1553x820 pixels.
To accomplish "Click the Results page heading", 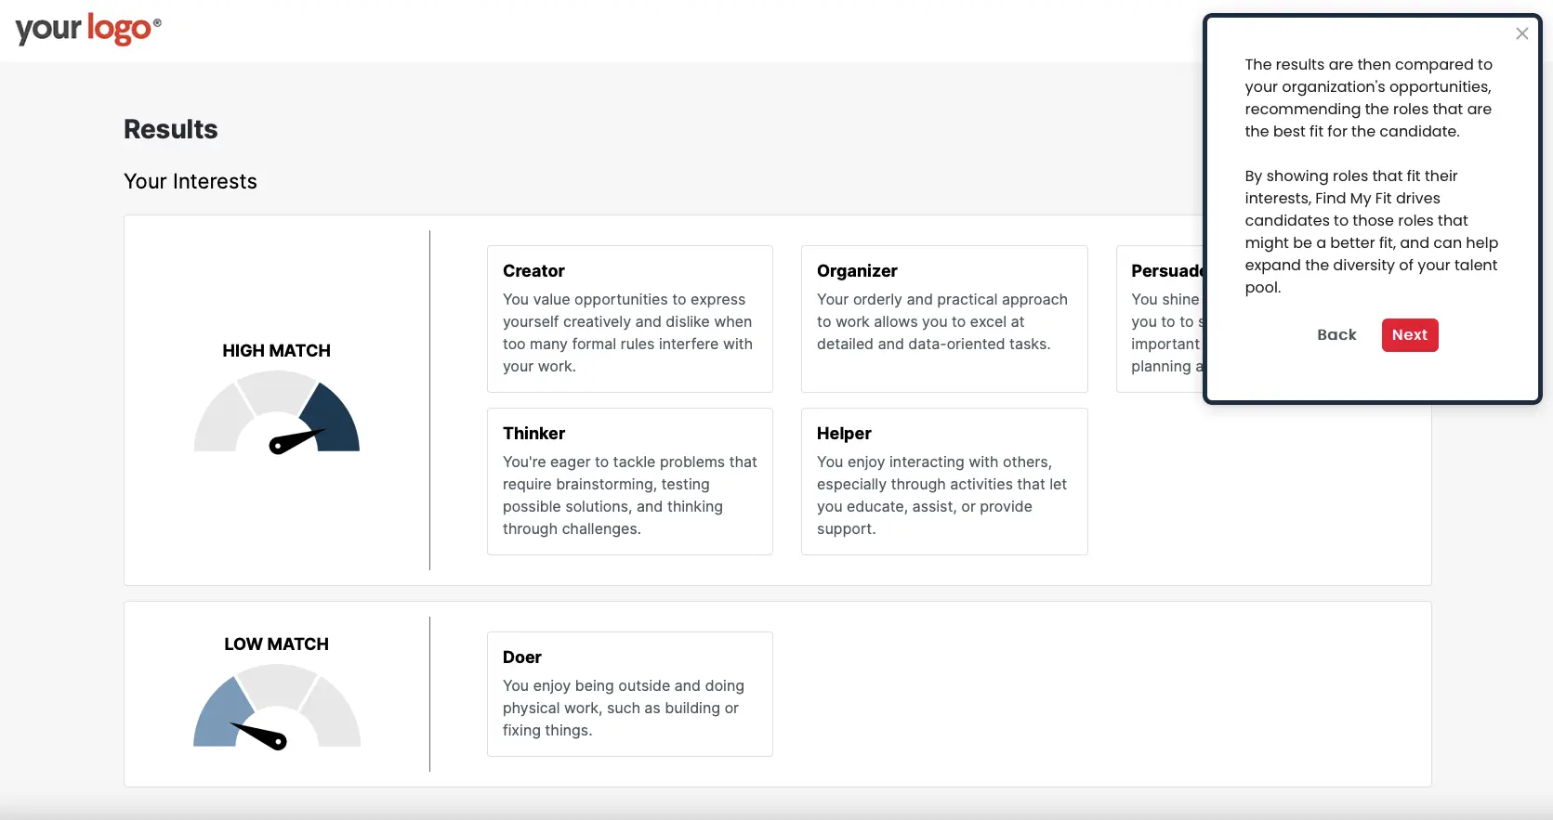I will tap(171, 129).
